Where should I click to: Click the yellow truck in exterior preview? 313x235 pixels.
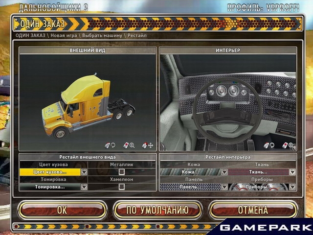click(87, 106)
